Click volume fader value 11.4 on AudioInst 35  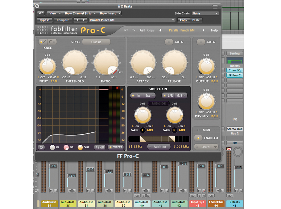point(72,176)
